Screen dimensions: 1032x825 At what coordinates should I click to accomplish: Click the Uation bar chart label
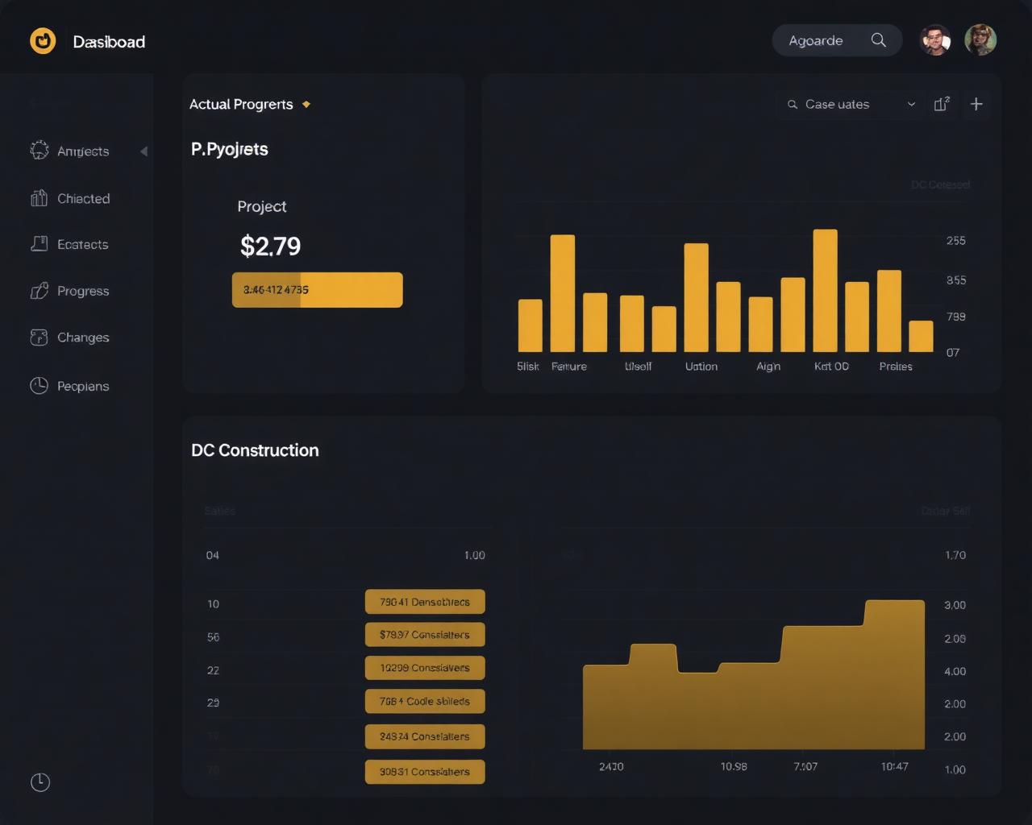701,366
